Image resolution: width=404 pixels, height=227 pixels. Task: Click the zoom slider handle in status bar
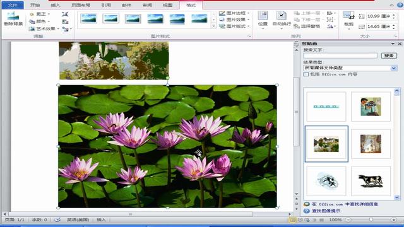(371, 220)
